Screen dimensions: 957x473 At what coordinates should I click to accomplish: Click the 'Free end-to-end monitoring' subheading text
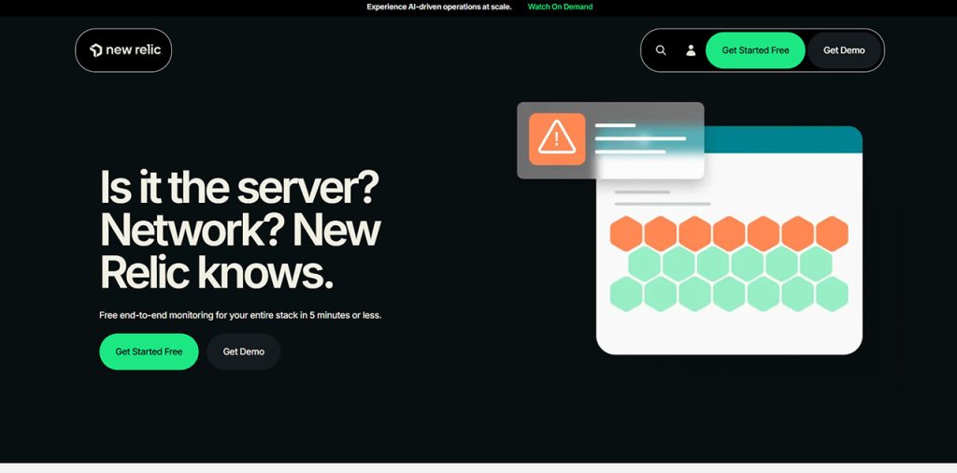[x=240, y=316]
